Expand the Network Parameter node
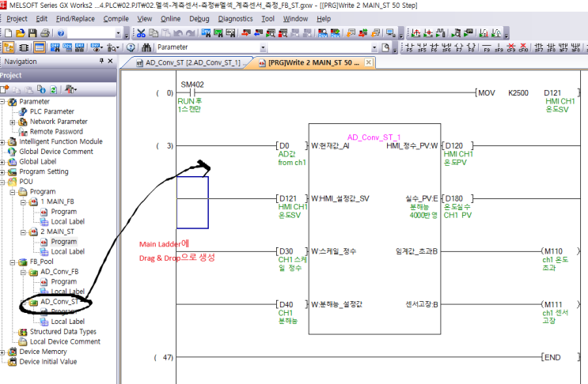Viewport: 588px width, 384px height. click(x=13, y=122)
